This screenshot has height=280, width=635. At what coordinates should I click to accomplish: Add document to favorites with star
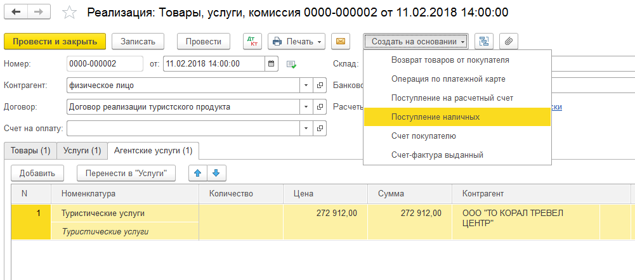point(70,13)
